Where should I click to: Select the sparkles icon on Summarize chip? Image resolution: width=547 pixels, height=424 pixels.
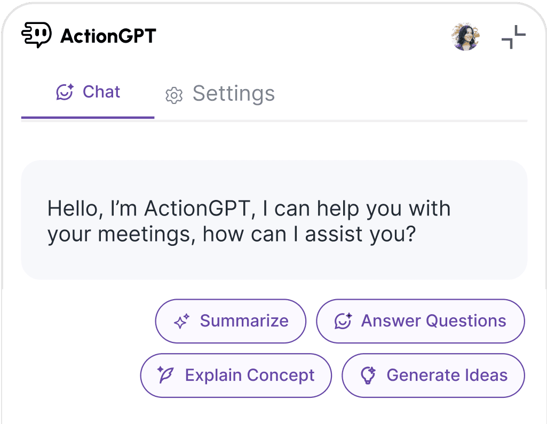point(181,321)
